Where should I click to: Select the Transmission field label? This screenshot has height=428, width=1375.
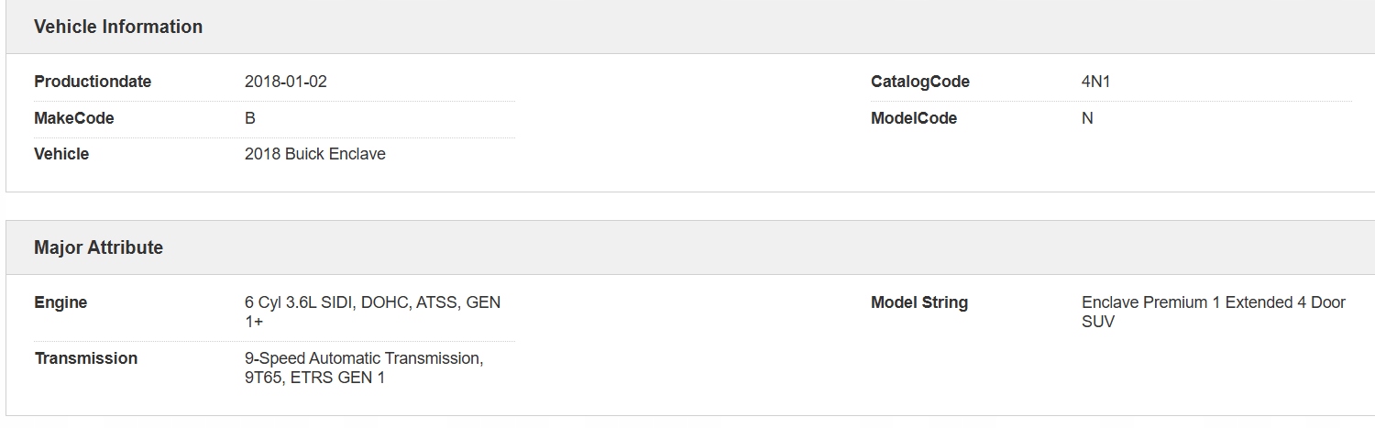(x=85, y=358)
